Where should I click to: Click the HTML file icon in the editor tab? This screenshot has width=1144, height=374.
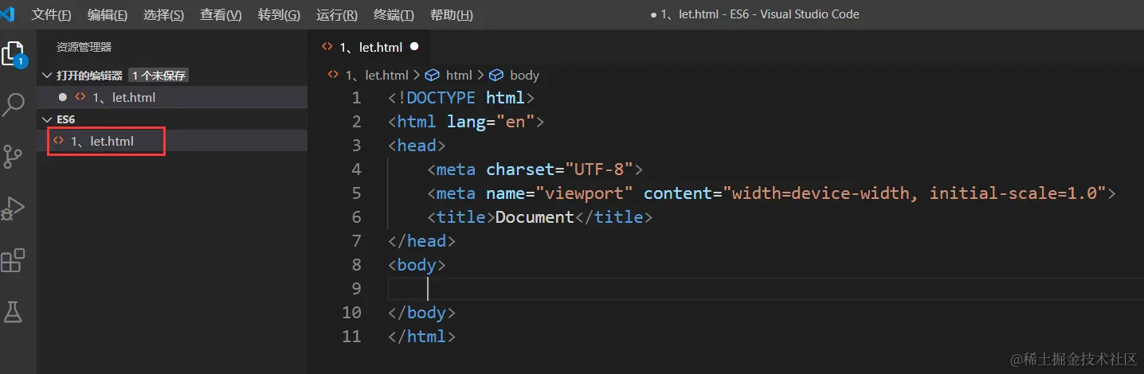pyautogui.click(x=327, y=47)
